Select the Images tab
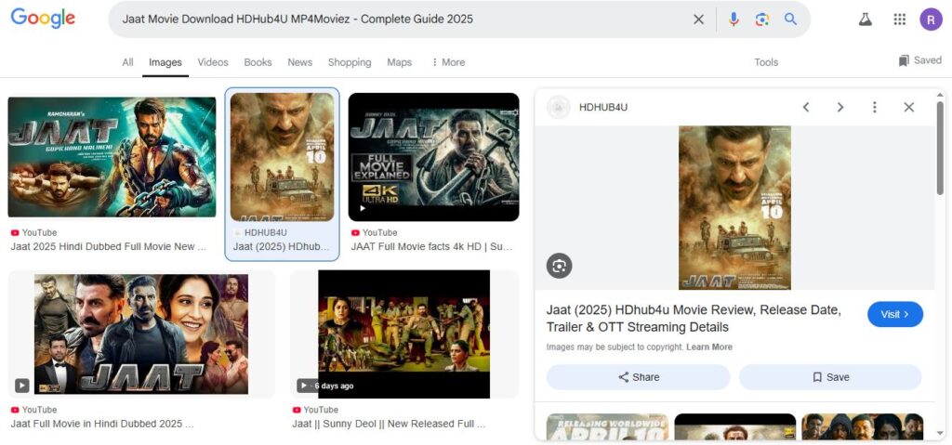 click(x=165, y=62)
